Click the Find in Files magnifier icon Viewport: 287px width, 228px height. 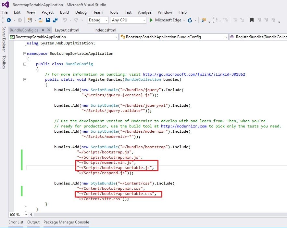(203, 20)
